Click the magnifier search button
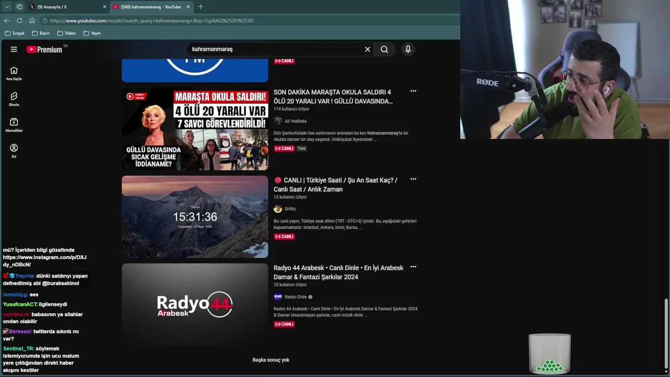This screenshot has height=377, width=670. tap(384, 49)
